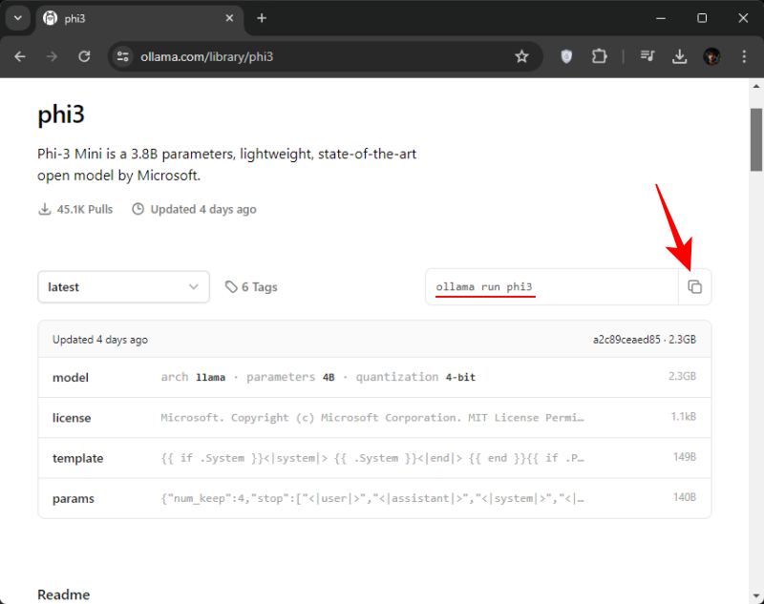
Task: Close the phi3 tab
Action: 229,18
